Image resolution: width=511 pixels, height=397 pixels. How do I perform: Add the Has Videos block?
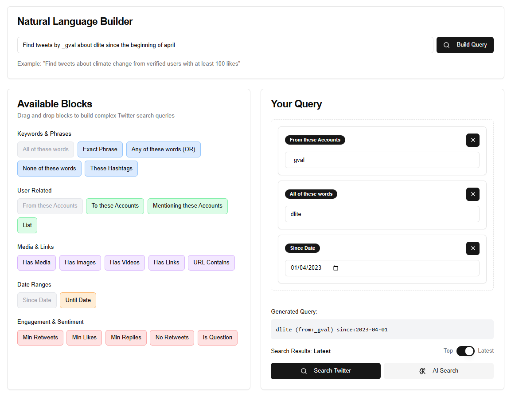click(125, 263)
